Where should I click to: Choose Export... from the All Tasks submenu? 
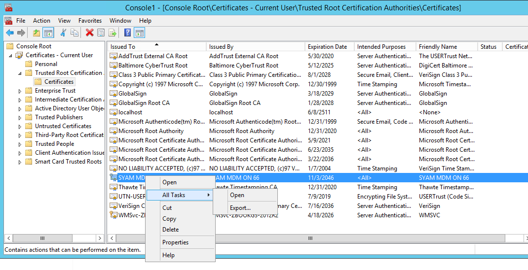point(240,208)
